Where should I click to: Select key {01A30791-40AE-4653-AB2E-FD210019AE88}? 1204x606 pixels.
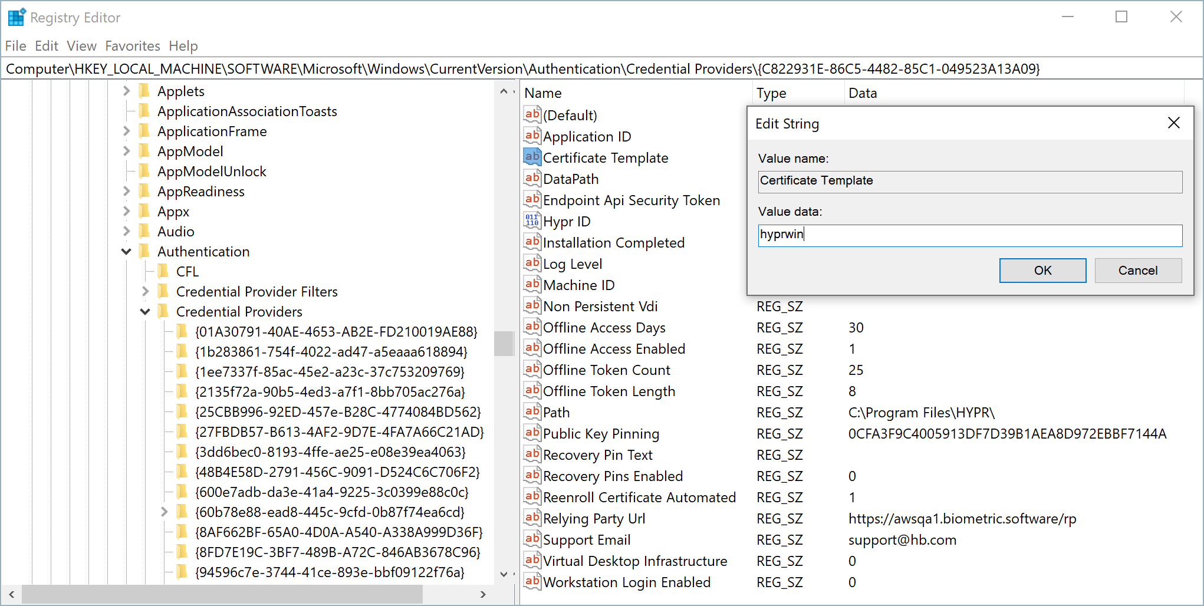pyautogui.click(x=336, y=331)
